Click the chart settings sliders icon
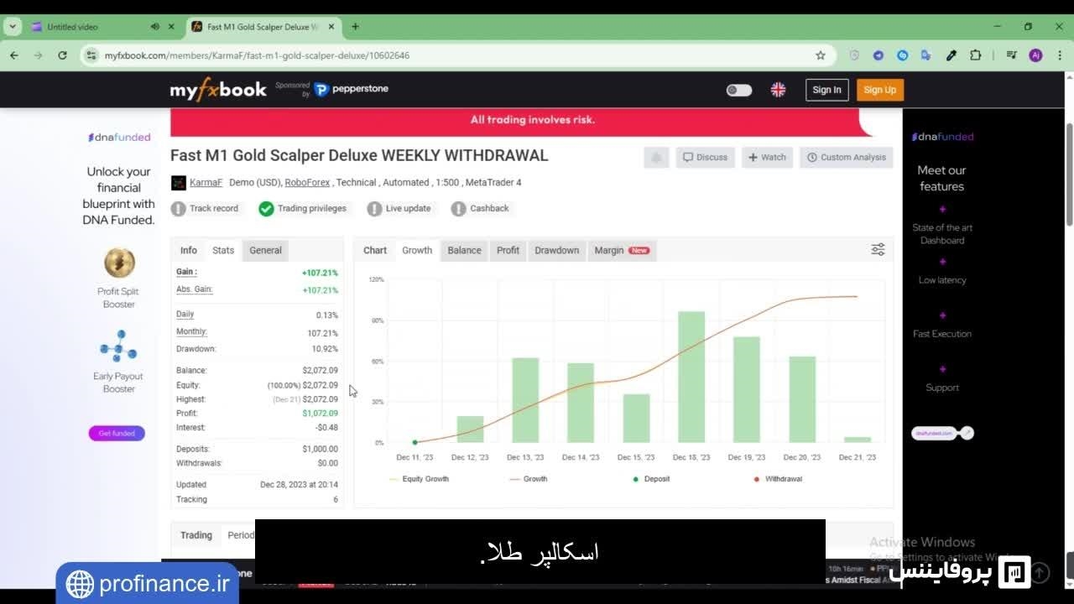The width and height of the screenshot is (1074, 604). pyautogui.click(x=878, y=250)
